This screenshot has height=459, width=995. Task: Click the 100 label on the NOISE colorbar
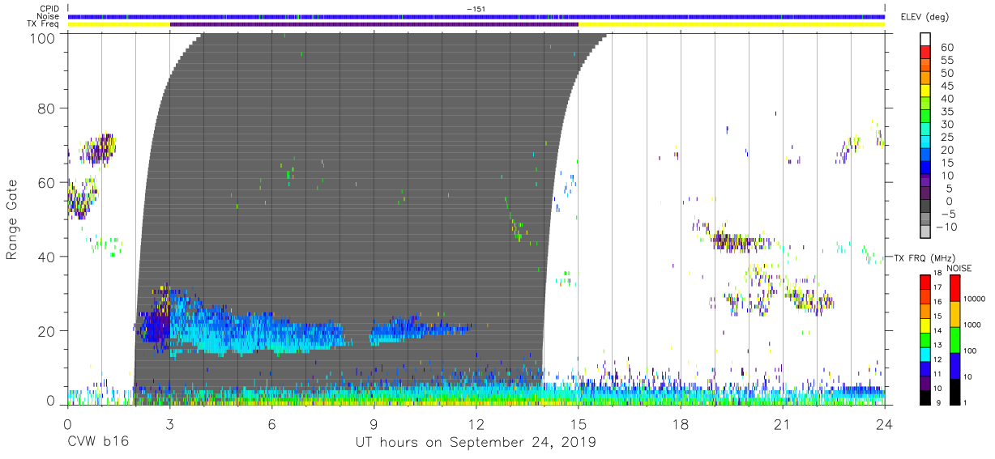point(970,351)
